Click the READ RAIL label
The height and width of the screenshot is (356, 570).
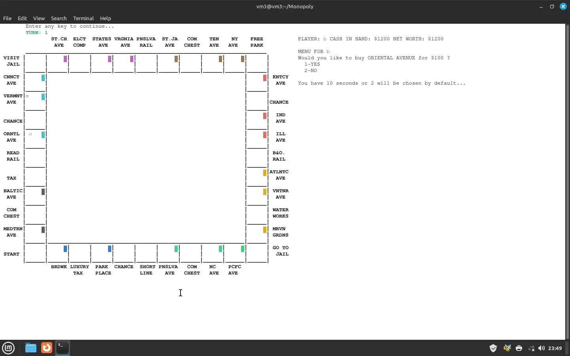click(13, 156)
